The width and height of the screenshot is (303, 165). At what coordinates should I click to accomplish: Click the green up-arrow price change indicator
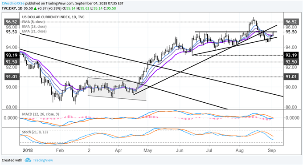coord(35,8)
